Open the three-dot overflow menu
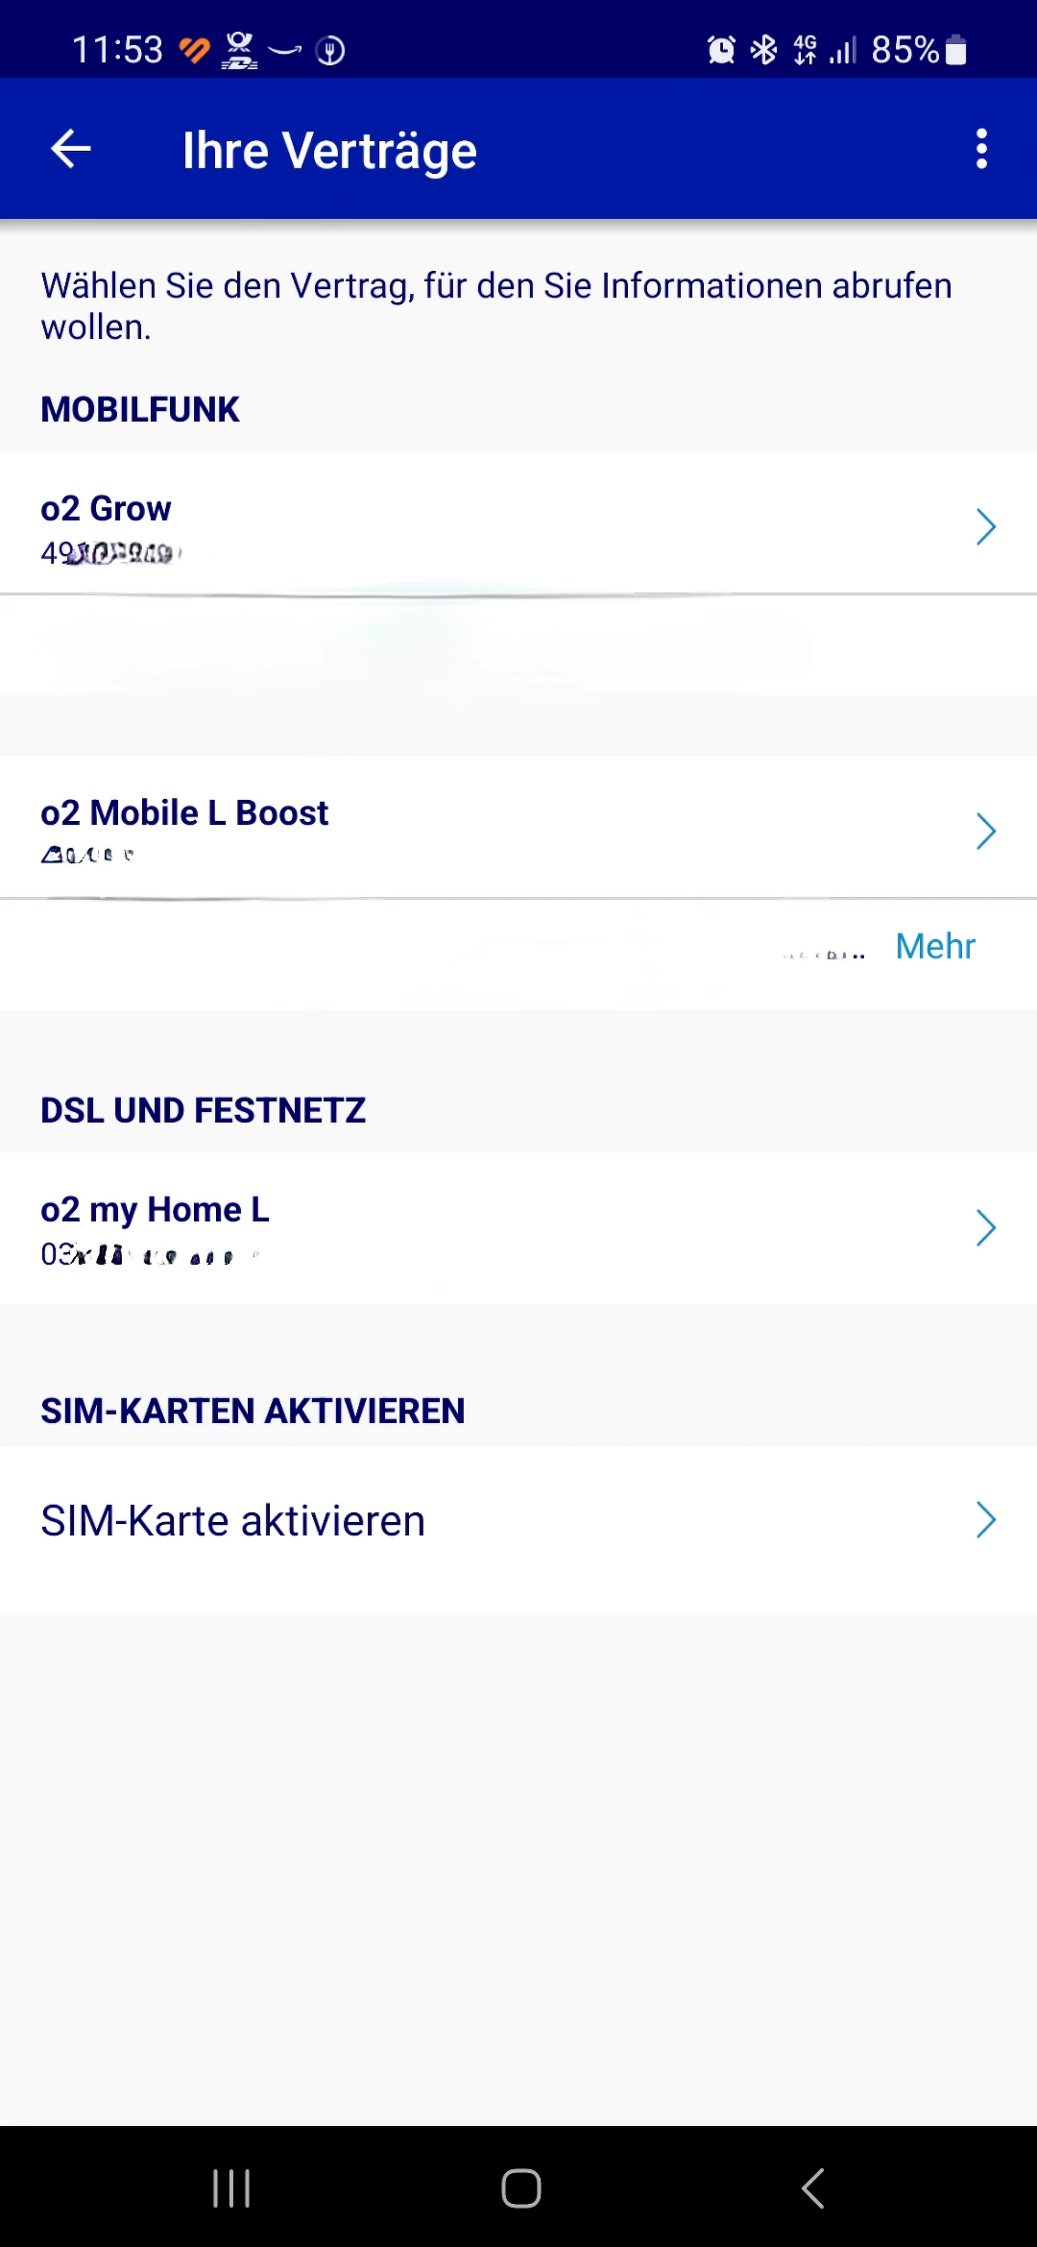Image resolution: width=1037 pixels, height=2247 pixels. [981, 150]
